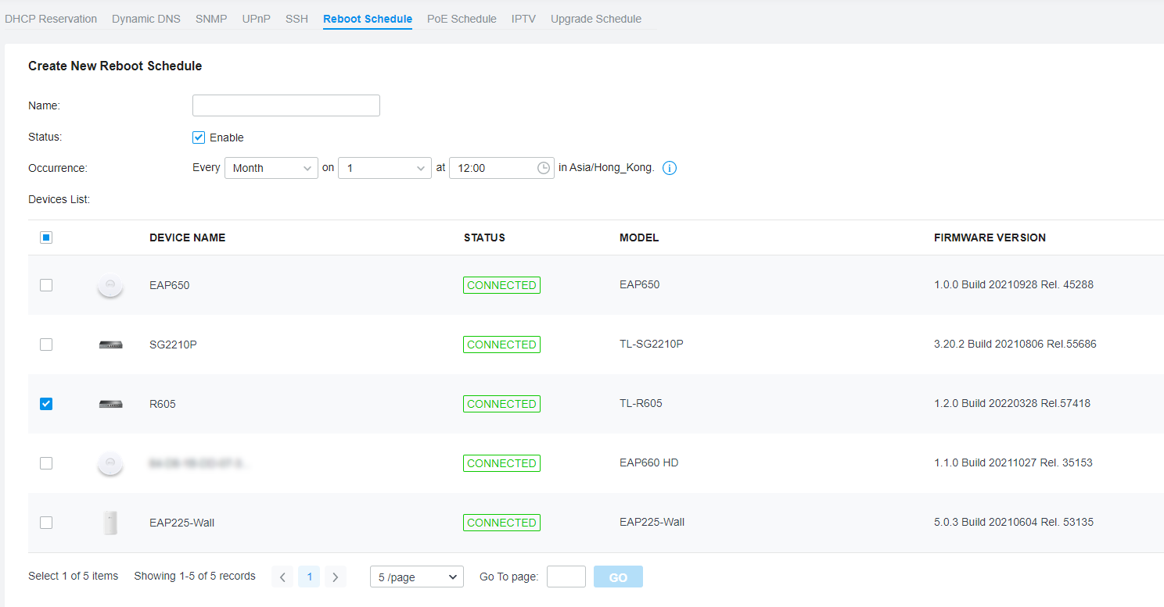Switch to the PoE Schedule tab
The width and height of the screenshot is (1164, 607).
[x=462, y=19]
